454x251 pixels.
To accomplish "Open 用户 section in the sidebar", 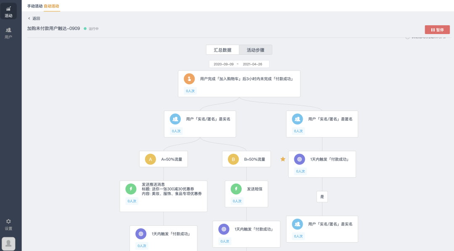I will pyautogui.click(x=8, y=33).
